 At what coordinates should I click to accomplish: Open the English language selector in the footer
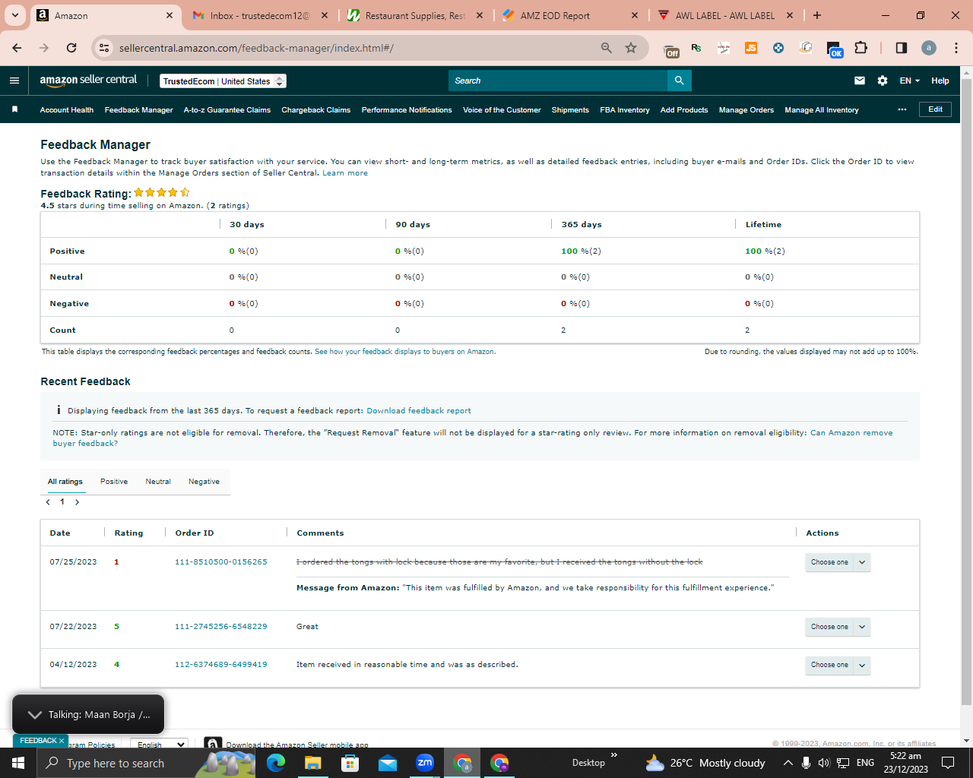159,745
